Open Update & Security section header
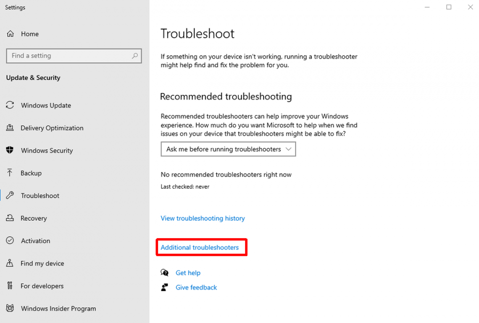The width and height of the screenshot is (479, 323). tap(33, 78)
